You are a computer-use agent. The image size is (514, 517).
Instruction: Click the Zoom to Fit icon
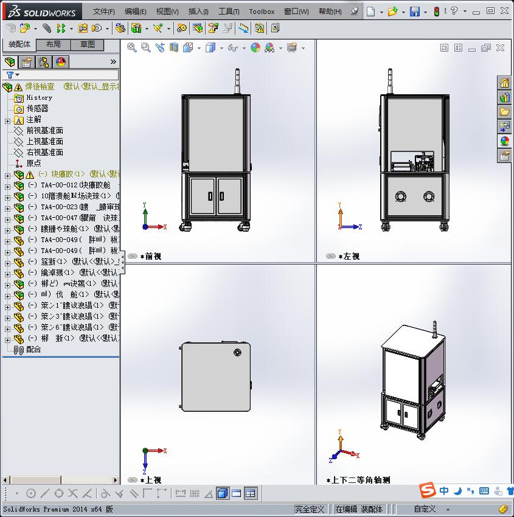click(x=132, y=47)
